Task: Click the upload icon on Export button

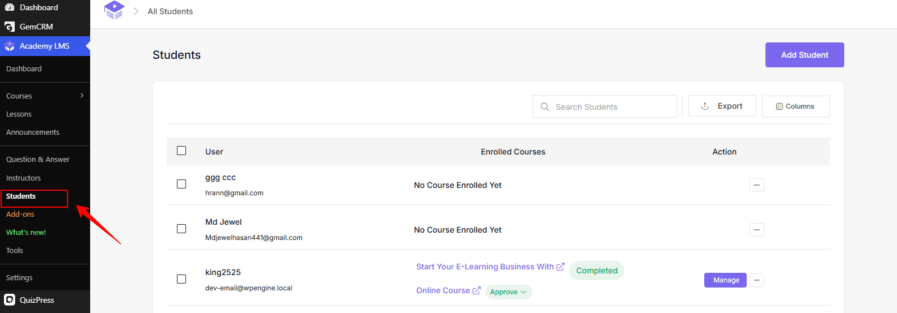Action: pyautogui.click(x=705, y=106)
